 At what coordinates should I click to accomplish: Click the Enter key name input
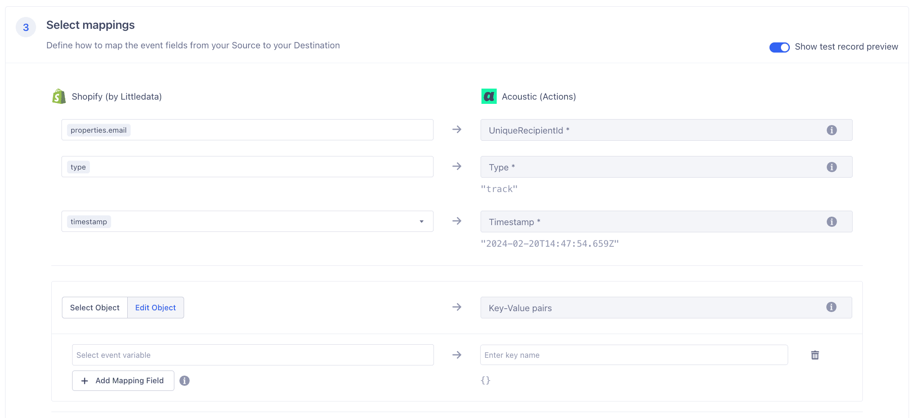coord(634,355)
